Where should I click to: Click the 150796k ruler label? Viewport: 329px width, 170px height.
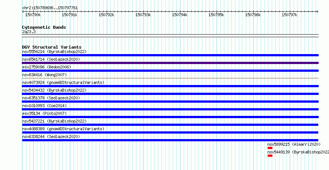253,15
